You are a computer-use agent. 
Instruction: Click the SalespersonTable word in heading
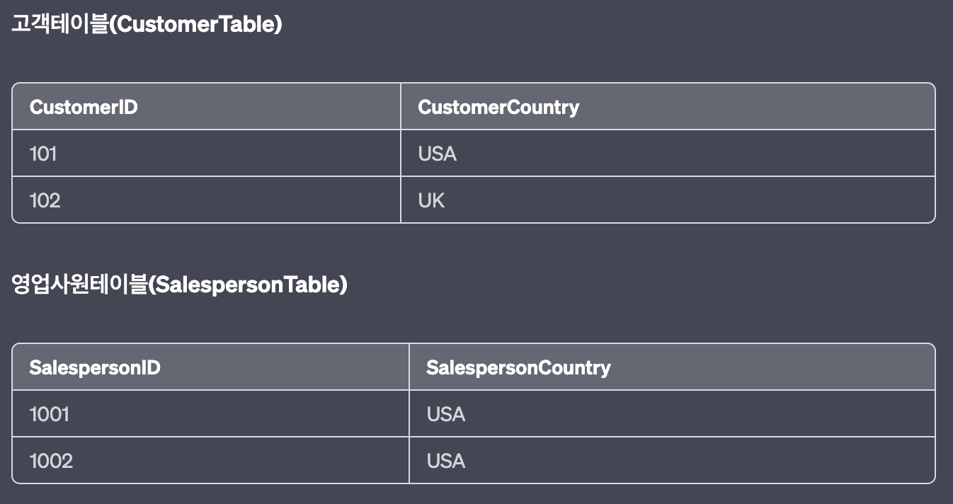[x=249, y=285]
